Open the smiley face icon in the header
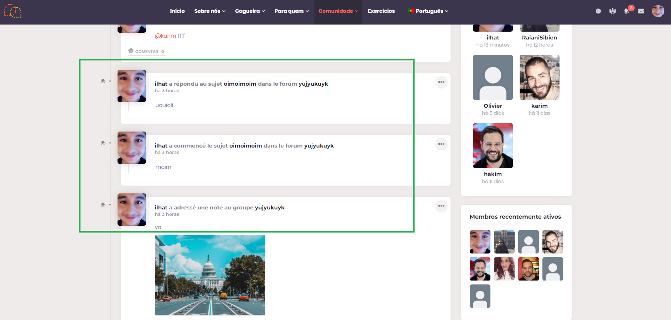Screen dimensions: 671x320 (x=598, y=11)
